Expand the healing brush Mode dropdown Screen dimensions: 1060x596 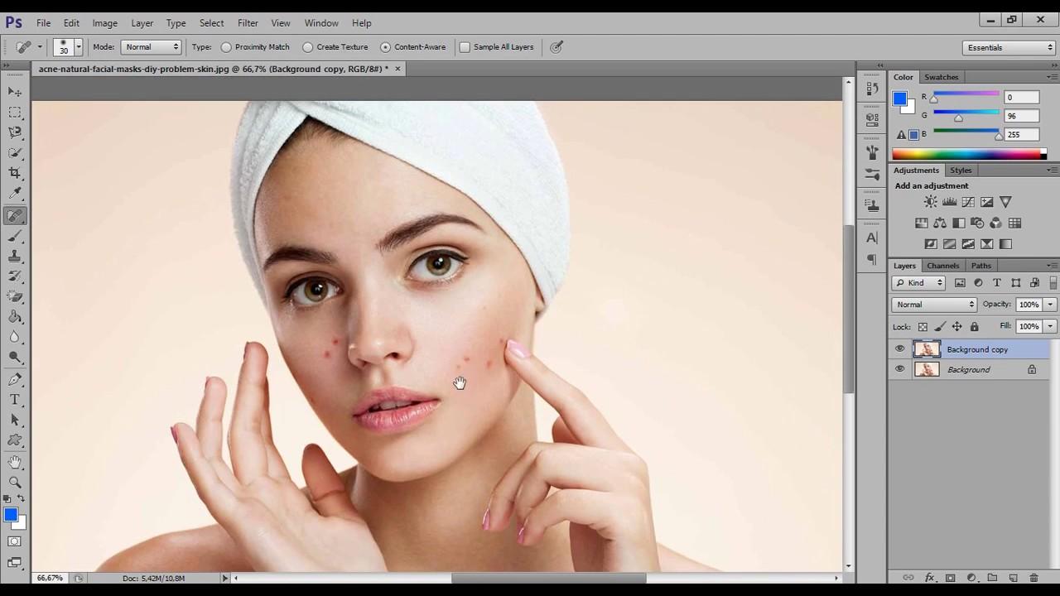click(x=151, y=47)
